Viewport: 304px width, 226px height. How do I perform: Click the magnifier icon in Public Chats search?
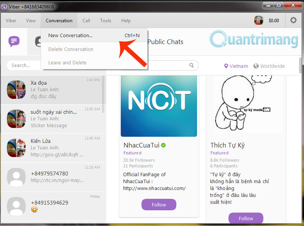tap(192, 65)
